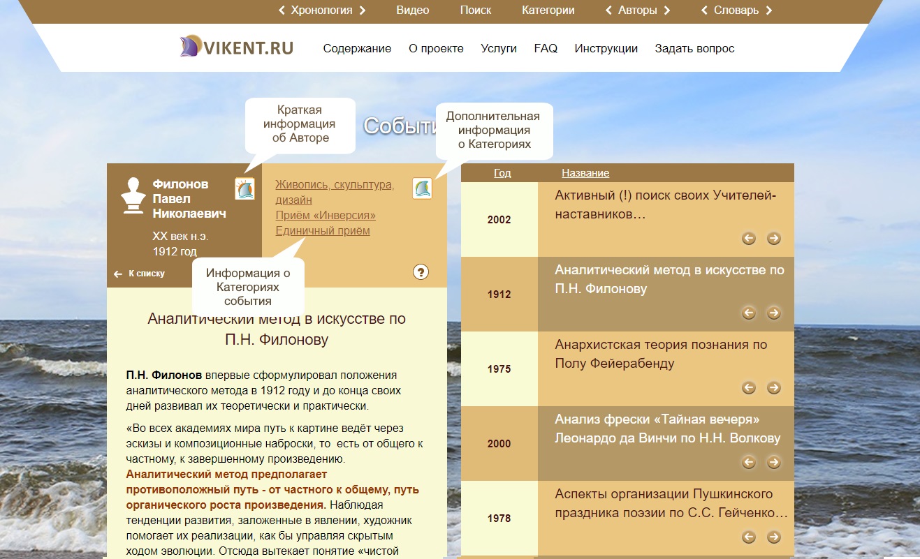
Task: Return via К списку link
Action: point(140,274)
